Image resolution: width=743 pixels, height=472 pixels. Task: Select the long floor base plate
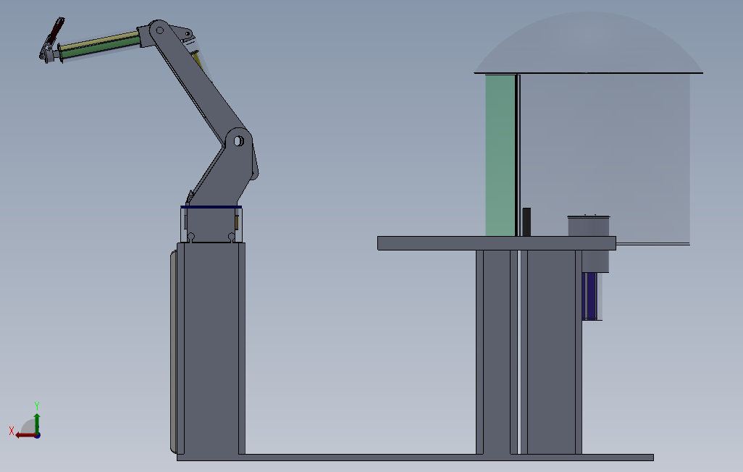(x=415, y=458)
